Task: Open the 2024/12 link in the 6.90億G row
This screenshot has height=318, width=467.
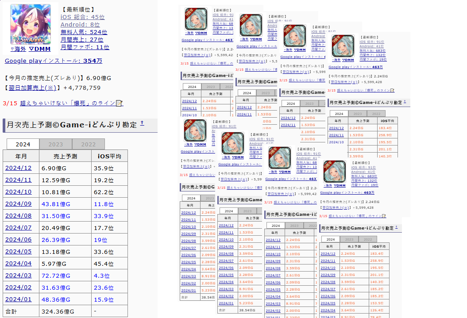Action: click(19, 168)
